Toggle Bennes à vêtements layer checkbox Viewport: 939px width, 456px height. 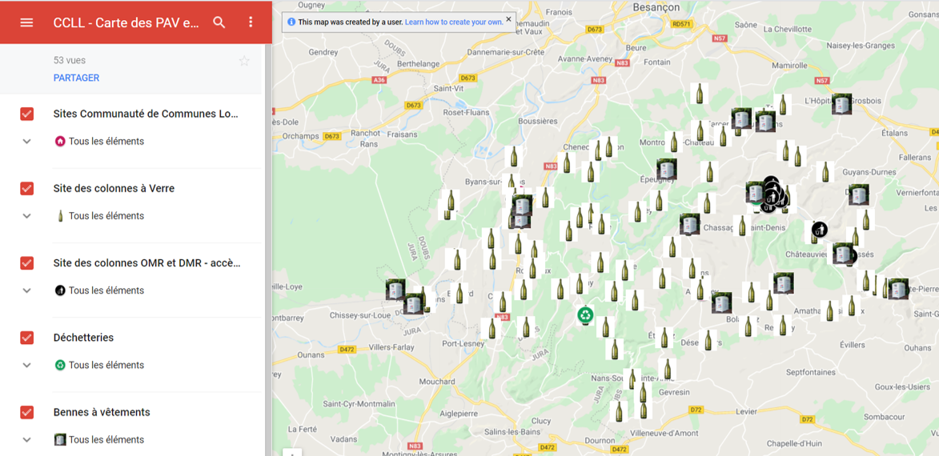[27, 412]
